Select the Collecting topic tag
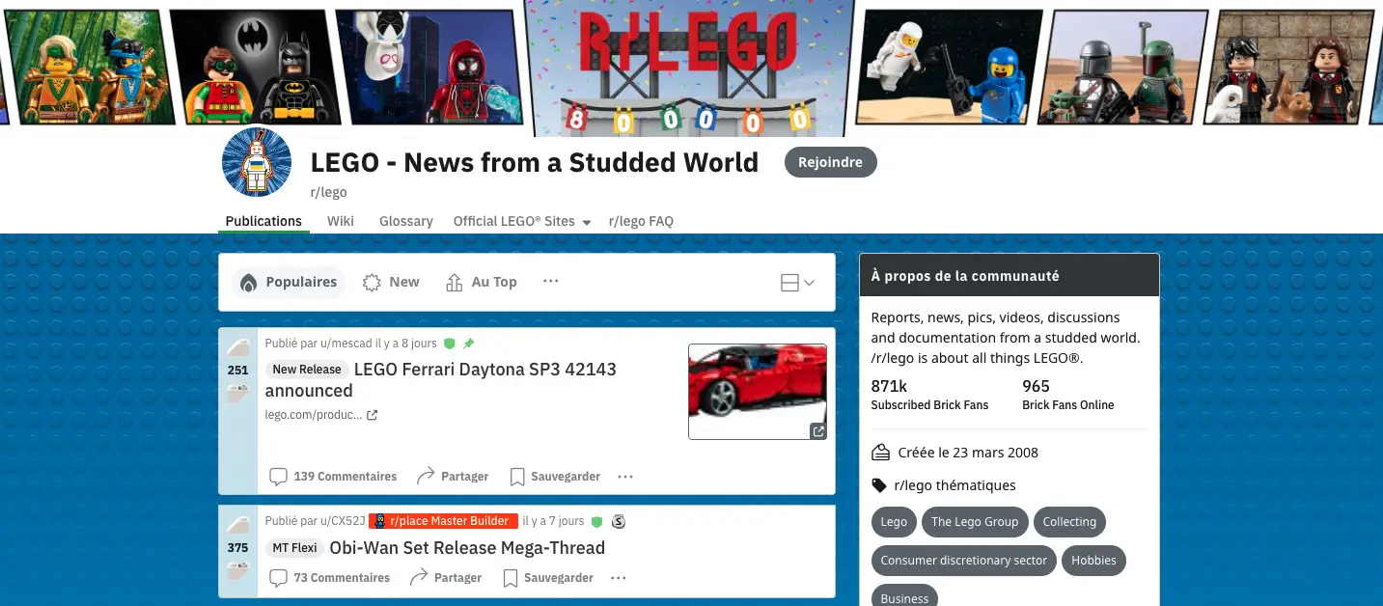Viewport: 1383px width, 606px height. tap(1069, 522)
